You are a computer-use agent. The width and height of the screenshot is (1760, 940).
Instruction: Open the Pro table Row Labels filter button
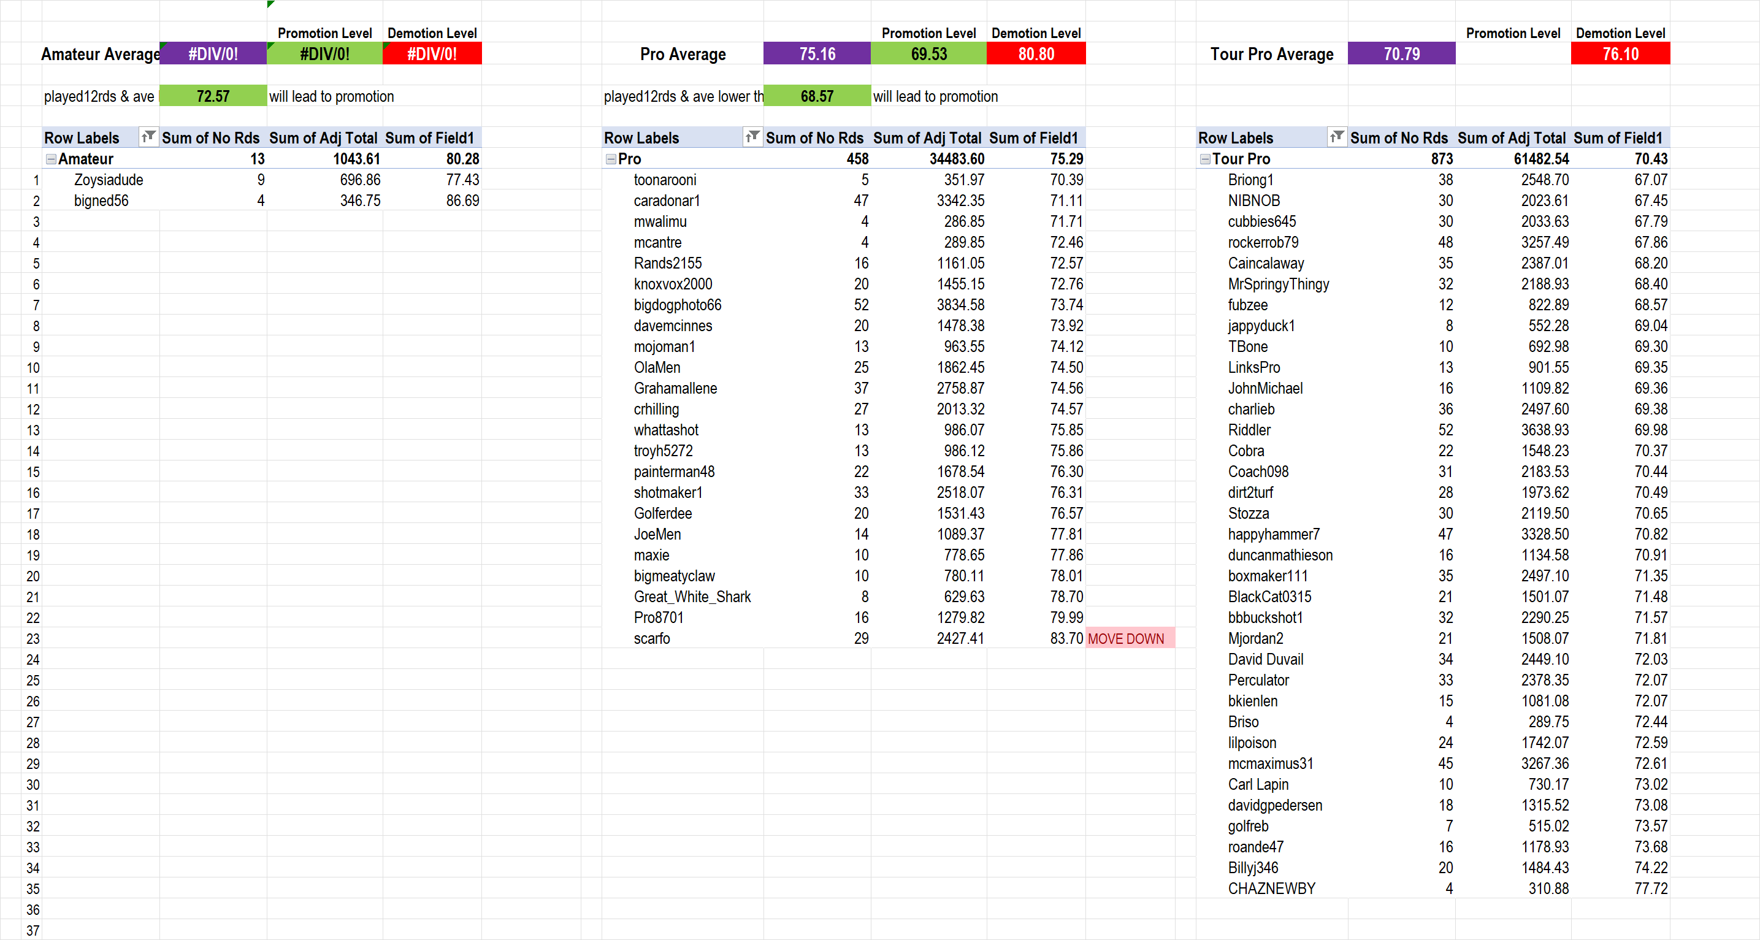tap(752, 137)
